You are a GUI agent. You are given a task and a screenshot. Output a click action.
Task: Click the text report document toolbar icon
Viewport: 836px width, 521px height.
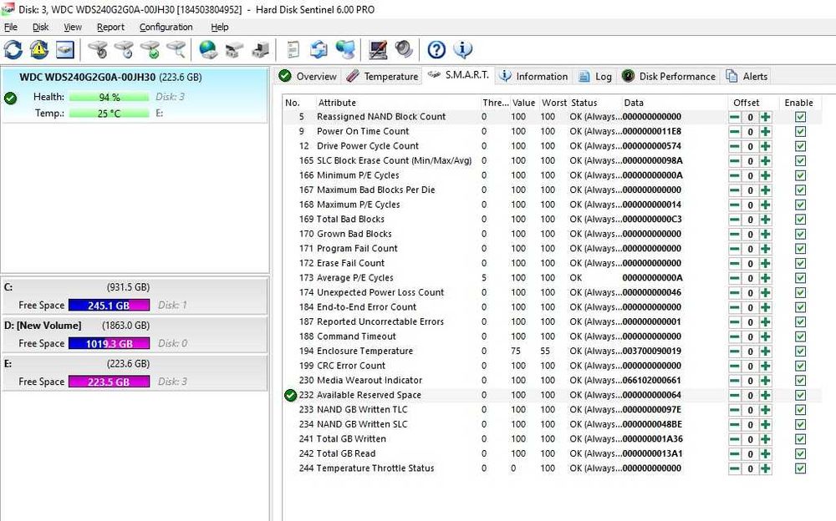[x=293, y=49]
